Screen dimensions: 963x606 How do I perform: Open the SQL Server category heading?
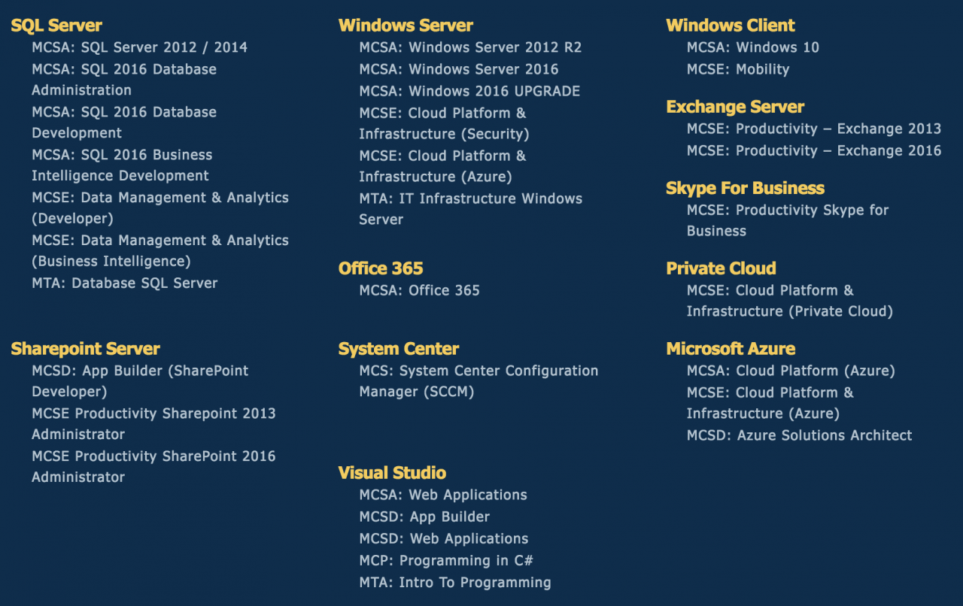point(56,26)
